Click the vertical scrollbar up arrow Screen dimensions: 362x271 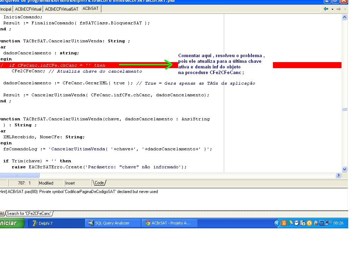pos(344,17)
